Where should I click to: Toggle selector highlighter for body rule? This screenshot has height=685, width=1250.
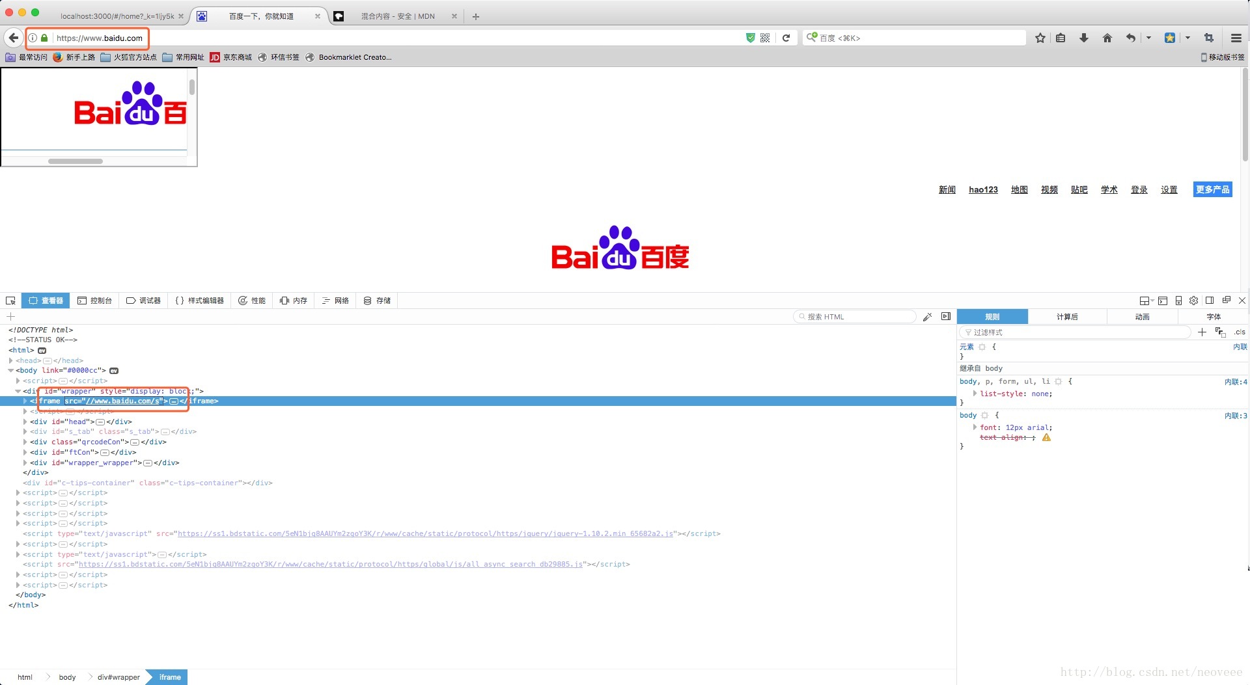pos(985,416)
